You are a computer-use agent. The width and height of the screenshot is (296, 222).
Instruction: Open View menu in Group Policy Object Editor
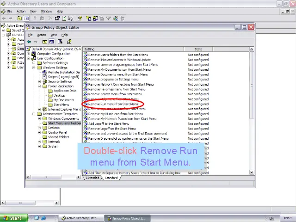pos(54,35)
